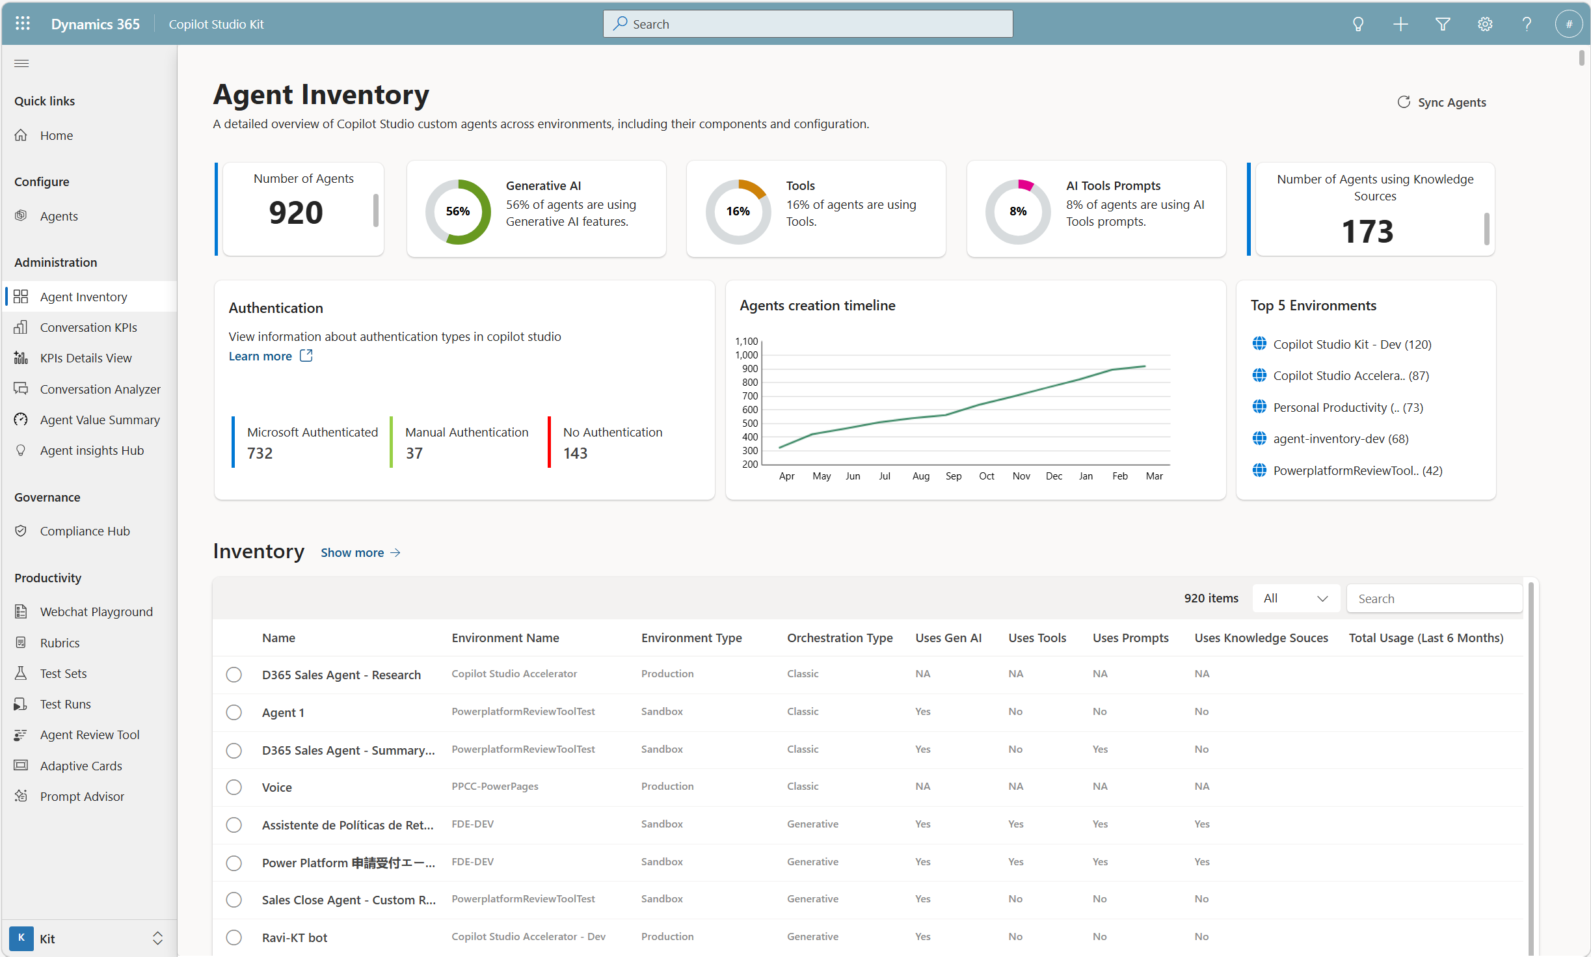Select the Voice agent row radio button
This screenshot has height=957, width=1591.
click(x=234, y=787)
